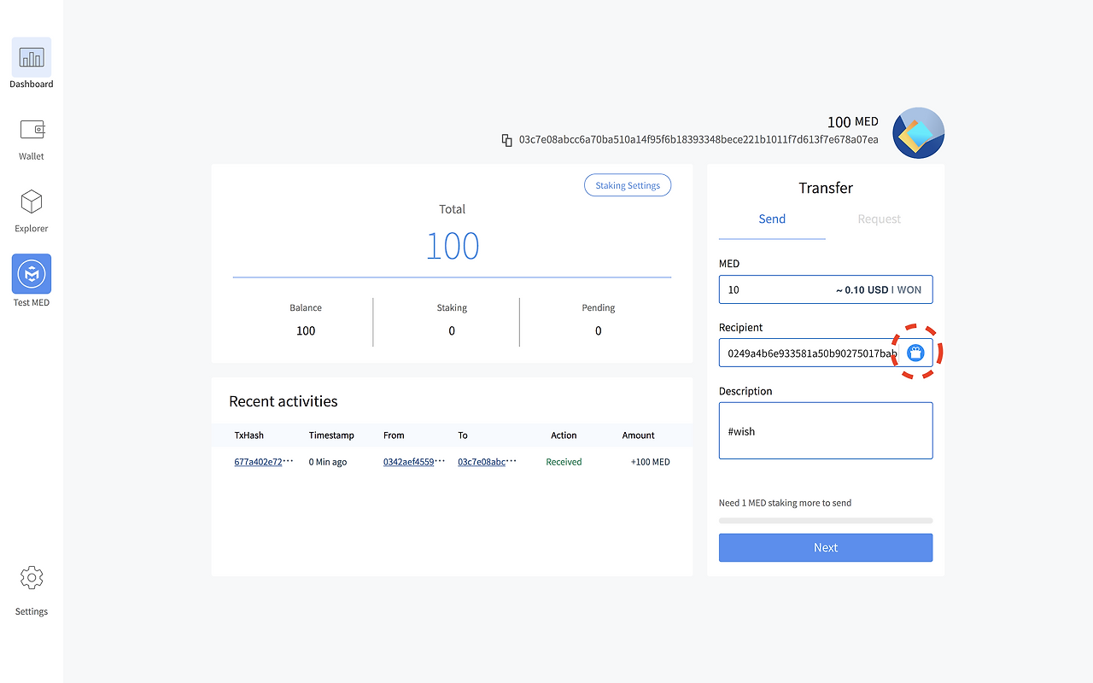Click the To column header
The image size is (1093, 683).
(463, 435)
